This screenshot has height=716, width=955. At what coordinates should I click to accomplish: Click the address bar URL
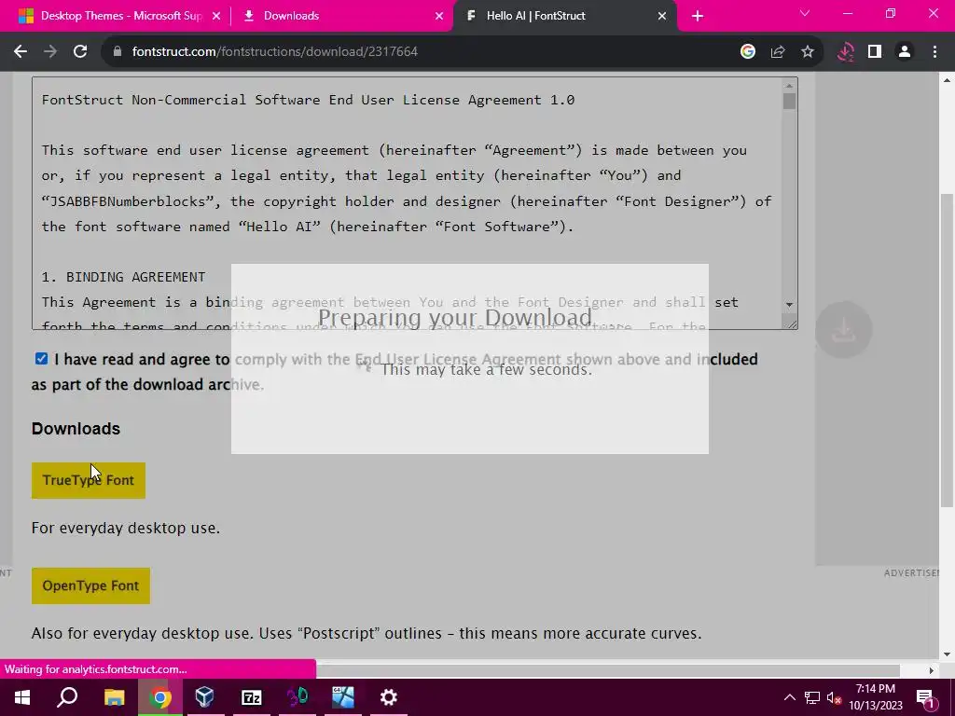[275, 52]
